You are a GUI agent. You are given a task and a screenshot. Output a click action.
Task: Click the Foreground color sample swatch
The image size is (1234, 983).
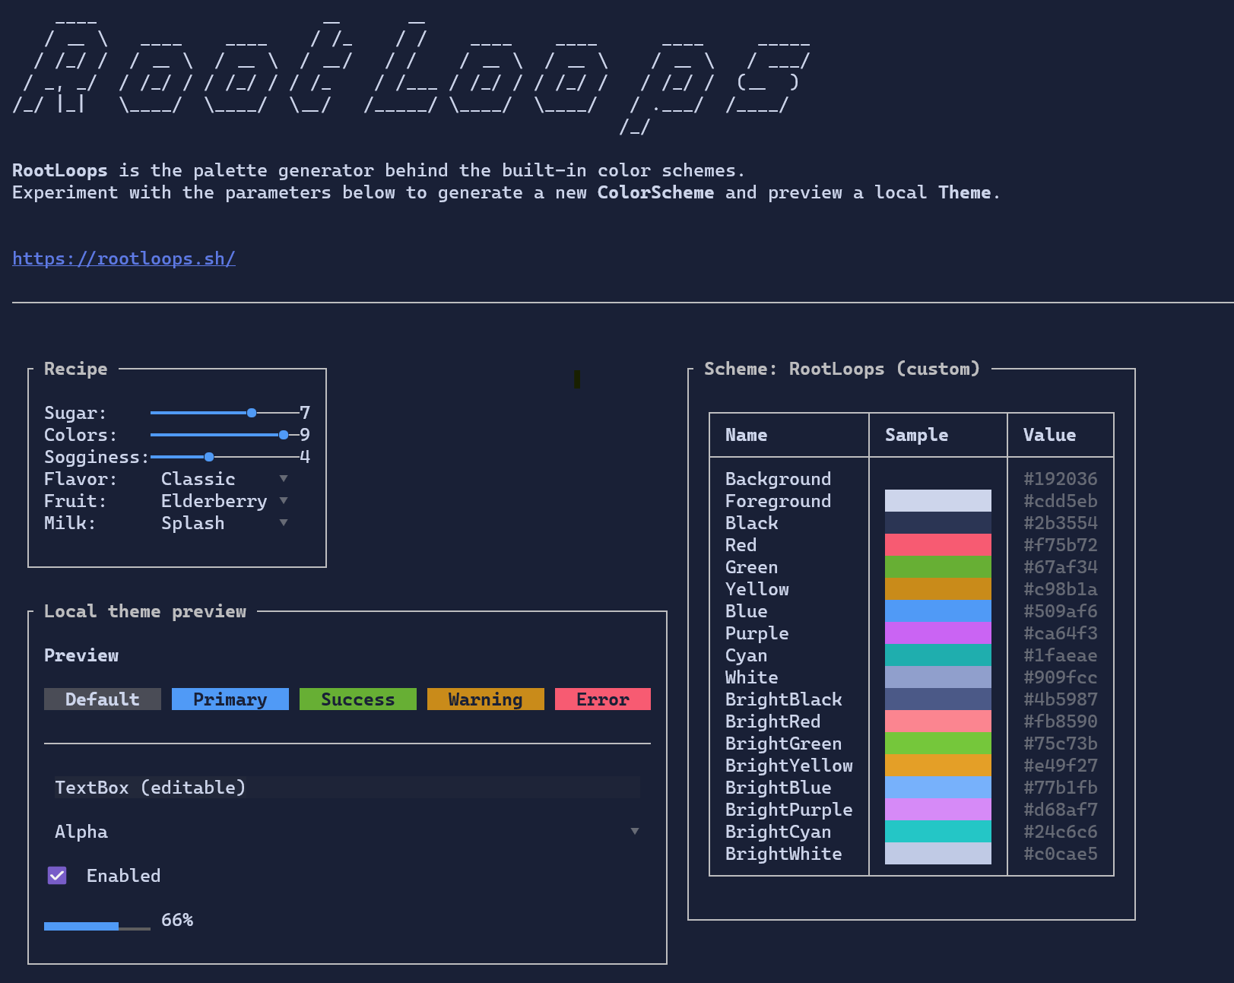pos(937,500)
